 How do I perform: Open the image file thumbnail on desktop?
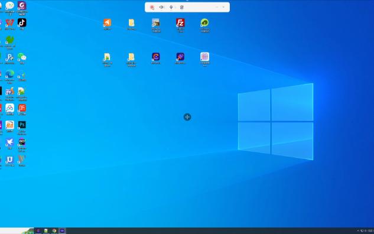(x=156, y=23)
